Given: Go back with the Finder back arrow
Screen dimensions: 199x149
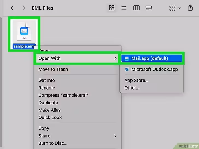Looking at the screenshot, I should [12, 8].
